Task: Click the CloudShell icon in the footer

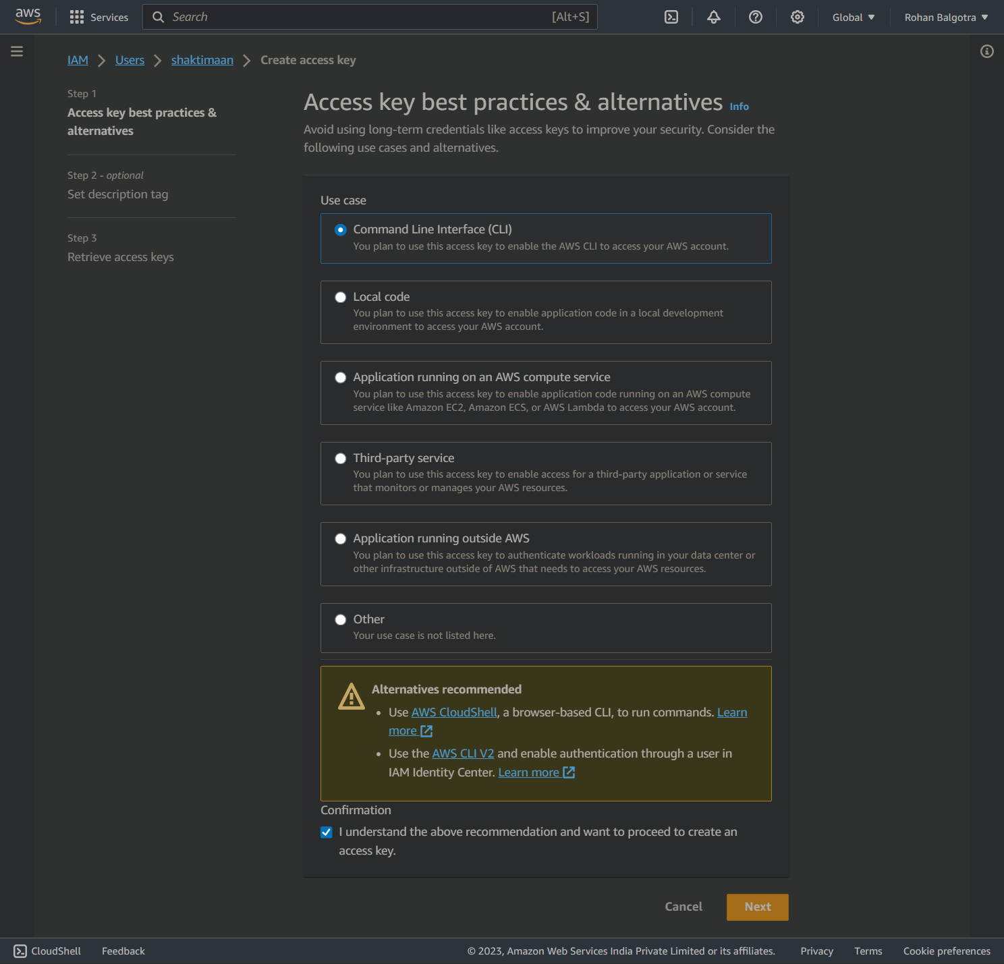Action: [20, 951]
